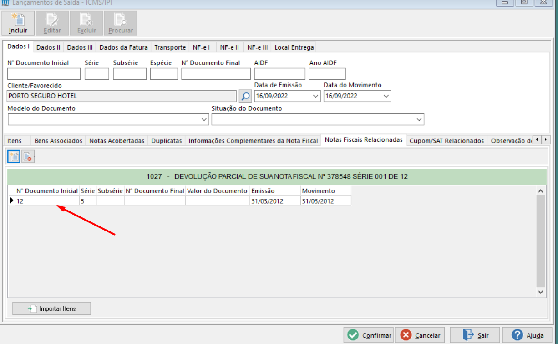Focus the N° Documento Final field

tap(216, 74)
